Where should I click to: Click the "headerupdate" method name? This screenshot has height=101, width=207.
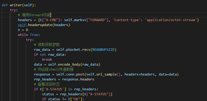click(x=40, y=25)
